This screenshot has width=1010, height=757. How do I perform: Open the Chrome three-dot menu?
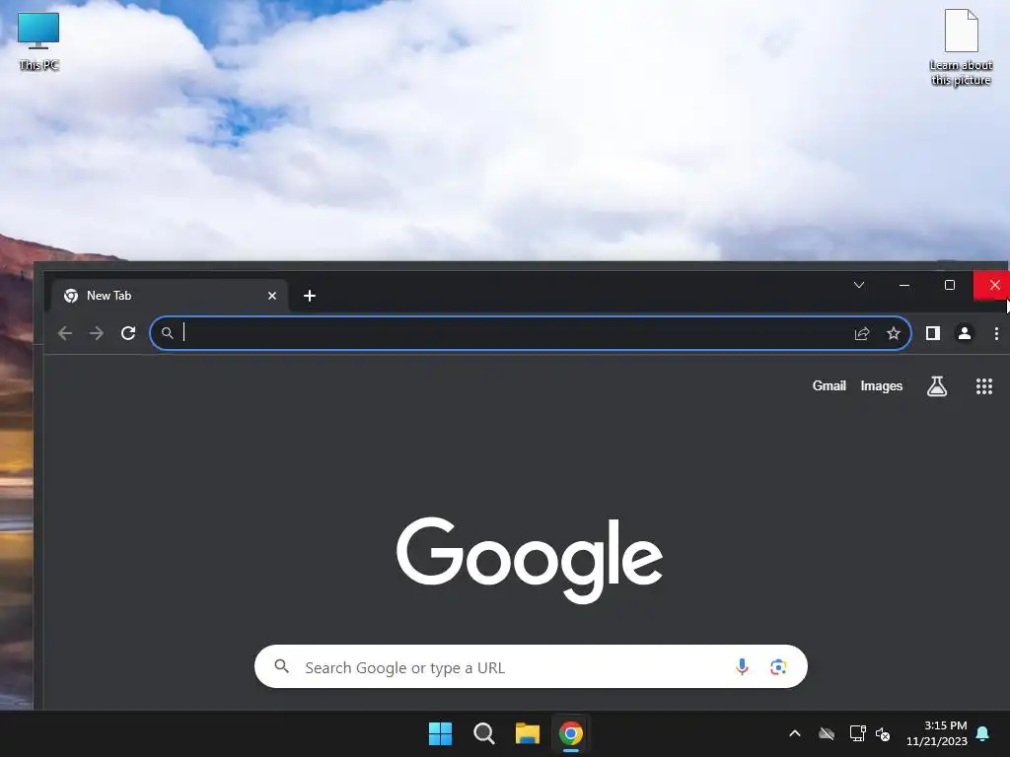(996, 333)
